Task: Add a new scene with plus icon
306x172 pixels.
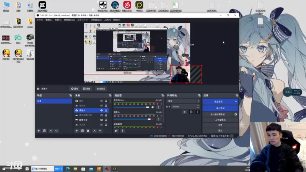Action: pyautogui.click(x=39, y=131)
